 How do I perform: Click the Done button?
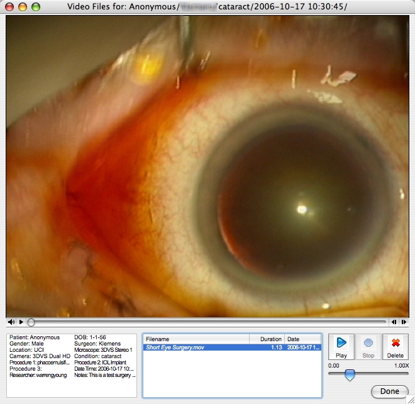(389, 391)
